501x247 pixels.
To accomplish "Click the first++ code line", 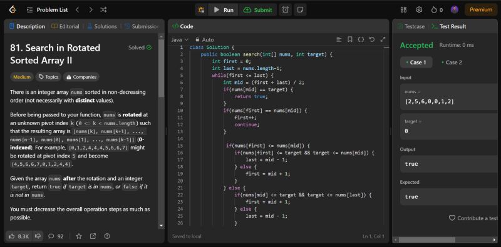I will point(245,118).
